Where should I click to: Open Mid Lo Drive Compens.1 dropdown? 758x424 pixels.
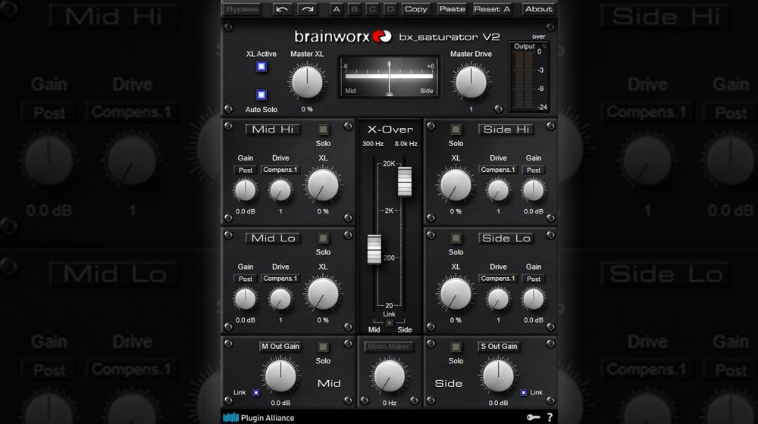280,279
